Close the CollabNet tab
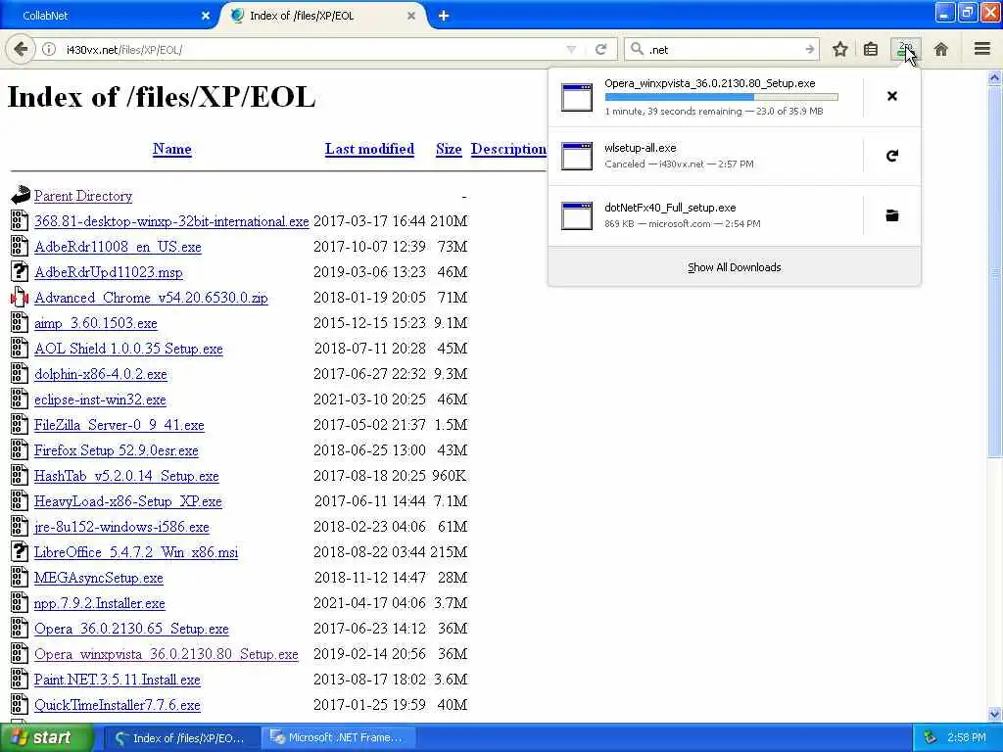The height and width of the screenshot is (752, 1003). [206, 16]
